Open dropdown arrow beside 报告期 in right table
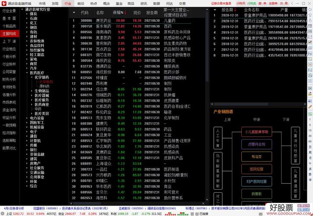This screenshot has width=313, height=216. [215, 10]
